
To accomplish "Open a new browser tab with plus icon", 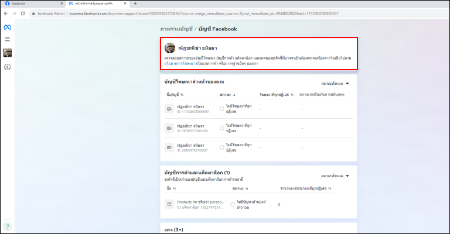I will coord(135,4).
